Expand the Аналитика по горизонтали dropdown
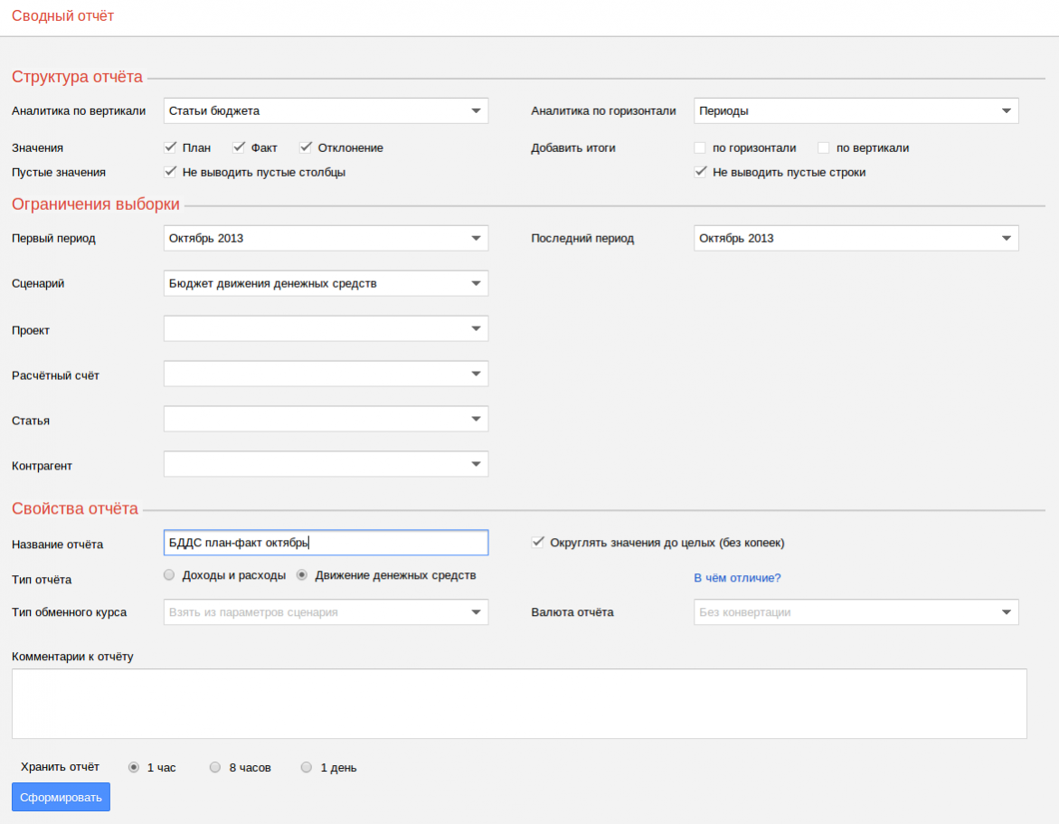This screenshot has width=1059, height=824. (x=856, y=111)
